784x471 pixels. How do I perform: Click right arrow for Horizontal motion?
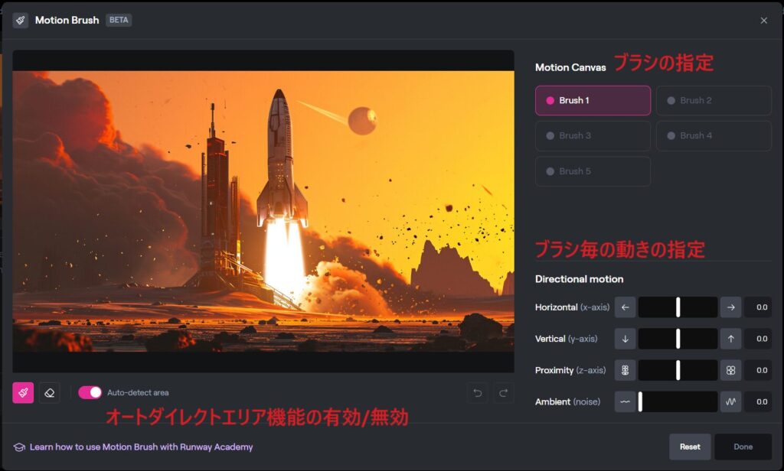(x=730, y=307)
